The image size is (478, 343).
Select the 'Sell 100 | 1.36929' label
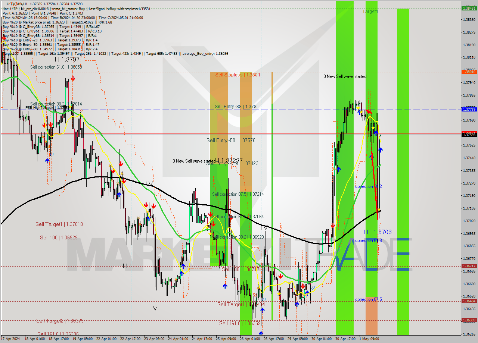pos(59,237)
